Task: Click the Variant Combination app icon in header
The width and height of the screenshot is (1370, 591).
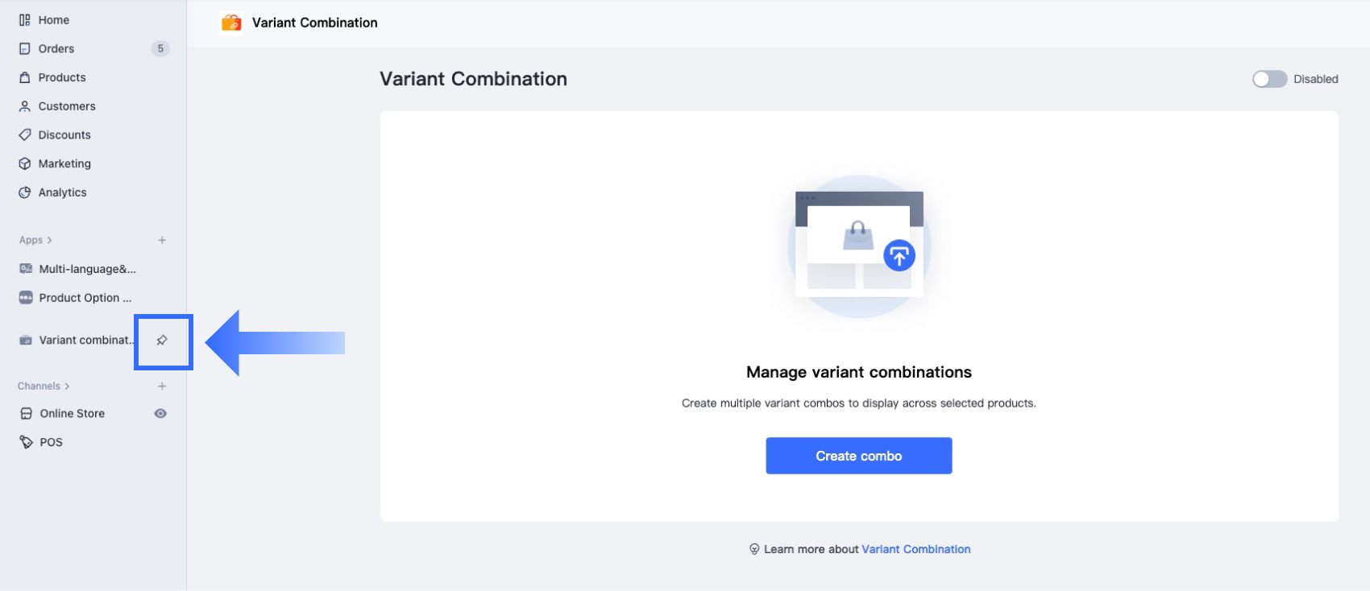Action: [x=232, y=23]
